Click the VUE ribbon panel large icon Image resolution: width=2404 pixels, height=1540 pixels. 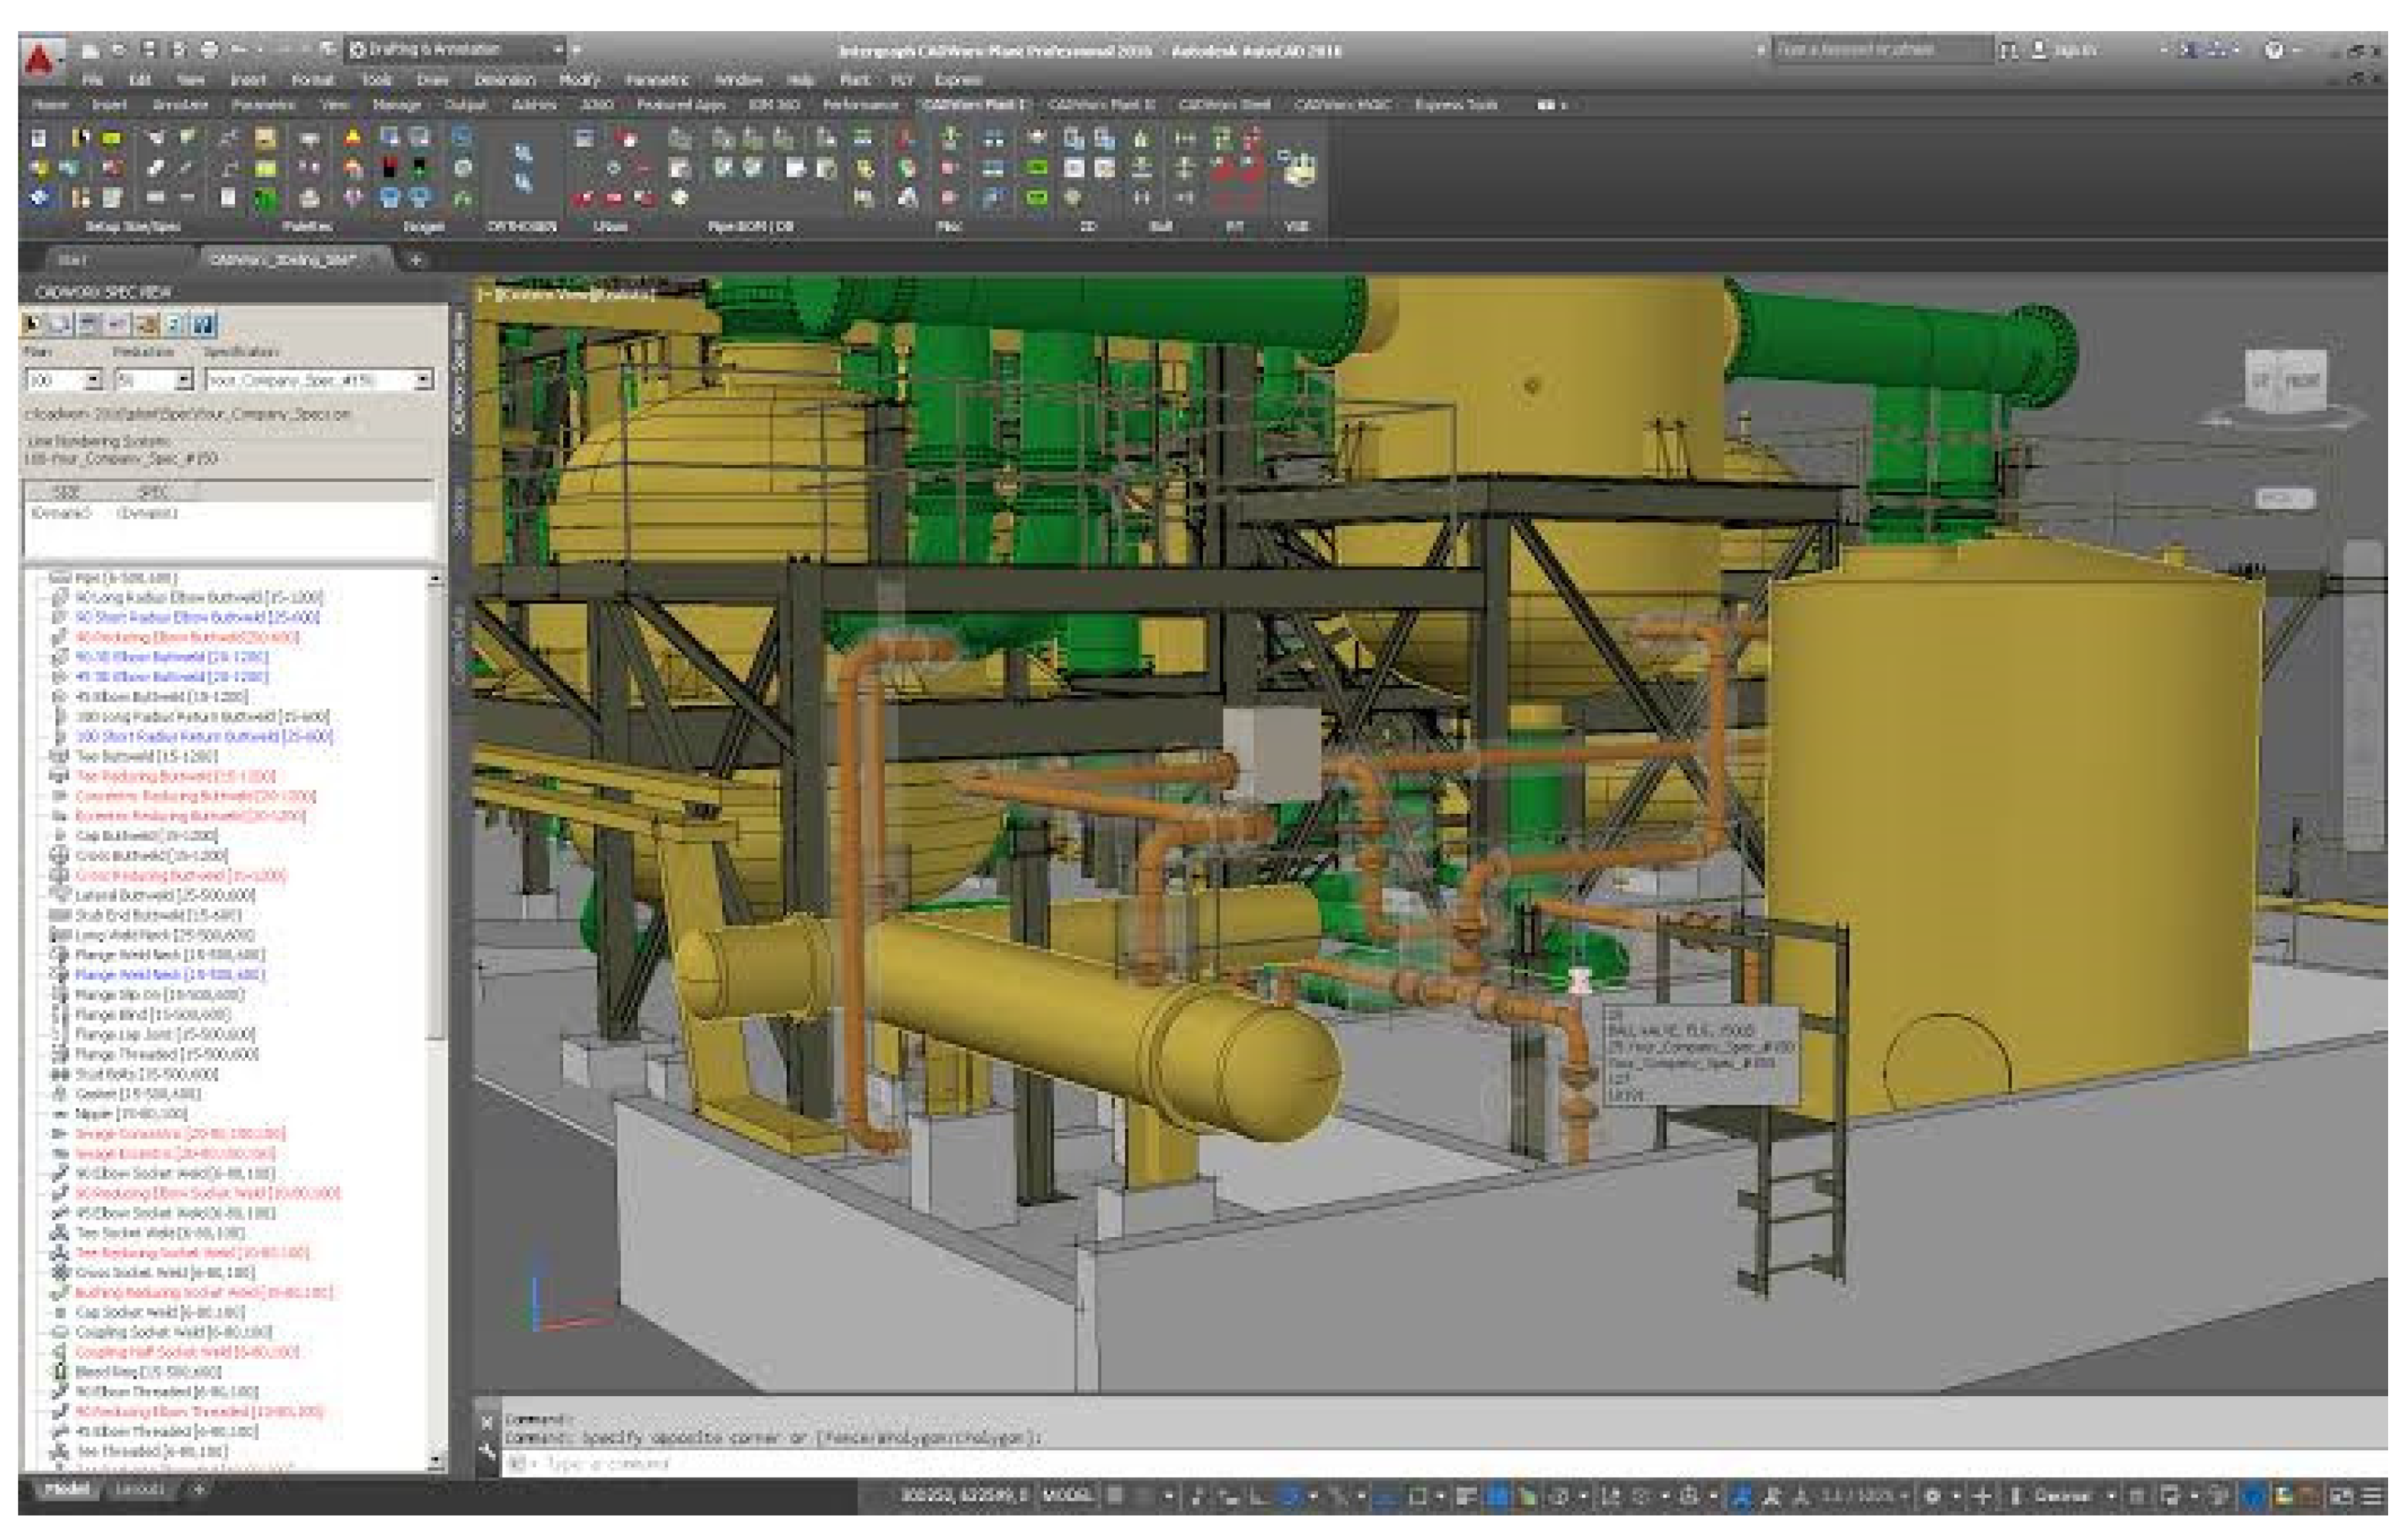[x=1297, y=168]
